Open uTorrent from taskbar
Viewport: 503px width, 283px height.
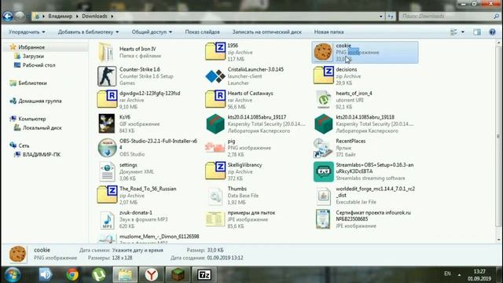[98, 275]
